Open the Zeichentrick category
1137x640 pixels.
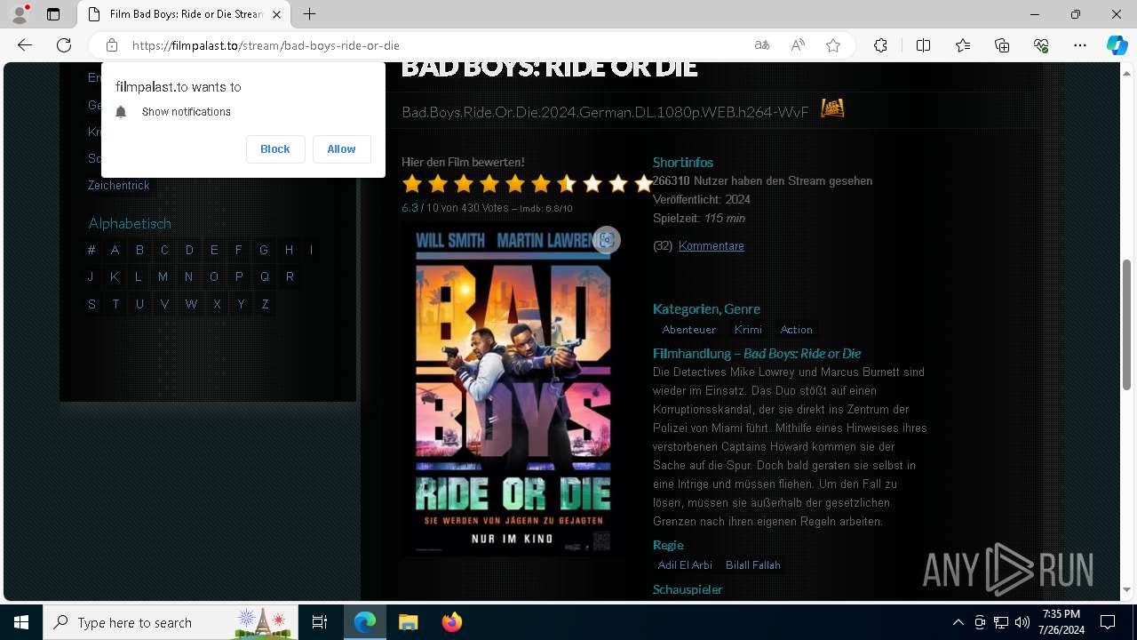click(x=119, y=186)
